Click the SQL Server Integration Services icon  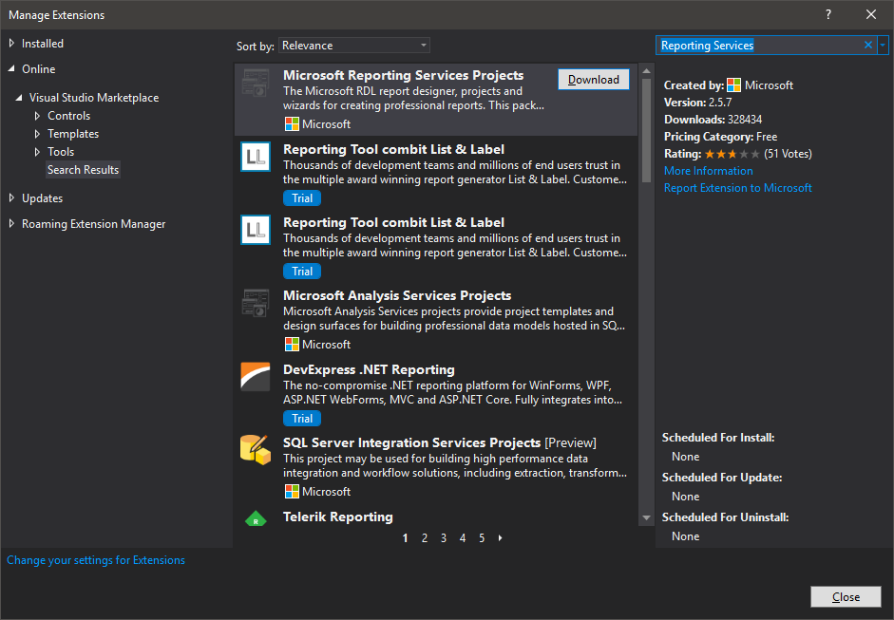(x=256, y=450)
